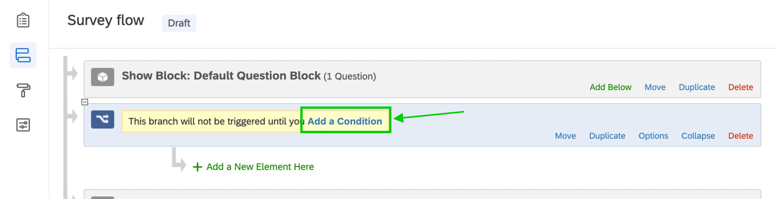
Task: Duplicate the branch element
Action: click(607, 136)
